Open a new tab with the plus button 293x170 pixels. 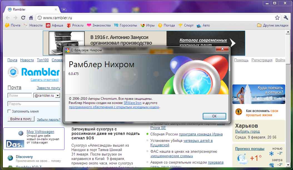(64, 9)
